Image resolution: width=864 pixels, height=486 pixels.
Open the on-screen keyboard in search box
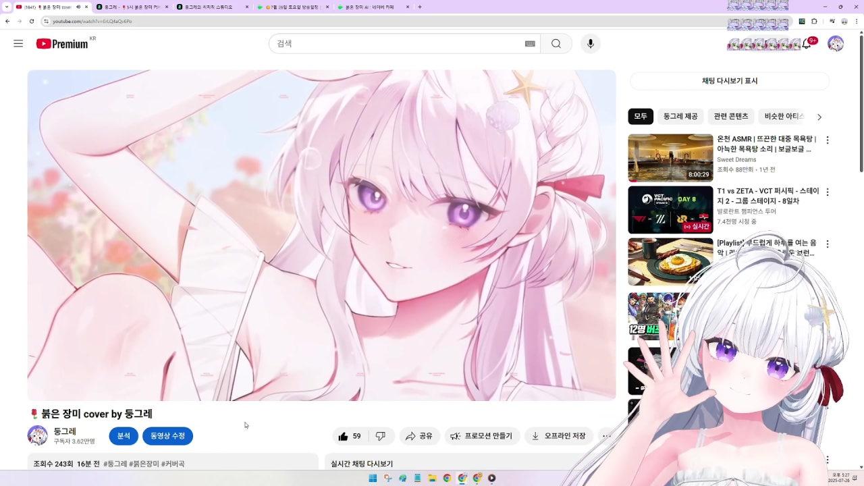coord(530,44)
